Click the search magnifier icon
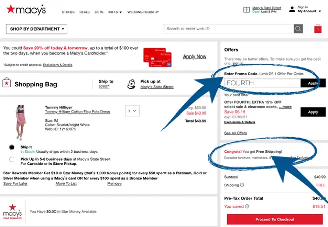Image resolution: width=328 pixels, height=227 pixels. click(x=298, y=29)
